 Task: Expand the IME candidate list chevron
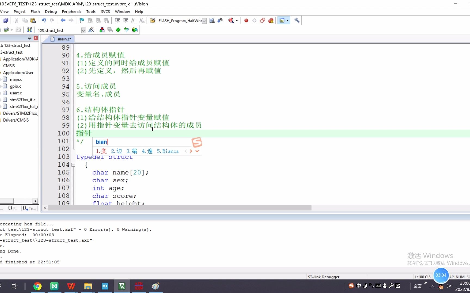(197, 151)
